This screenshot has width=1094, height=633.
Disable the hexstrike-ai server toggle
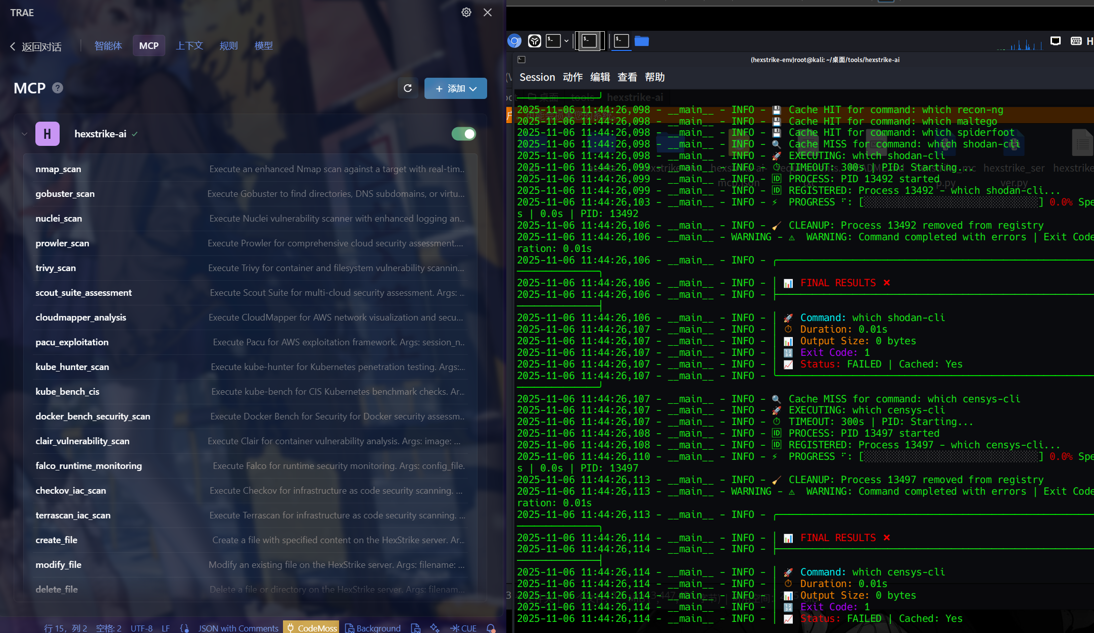(x=464, y=134)
